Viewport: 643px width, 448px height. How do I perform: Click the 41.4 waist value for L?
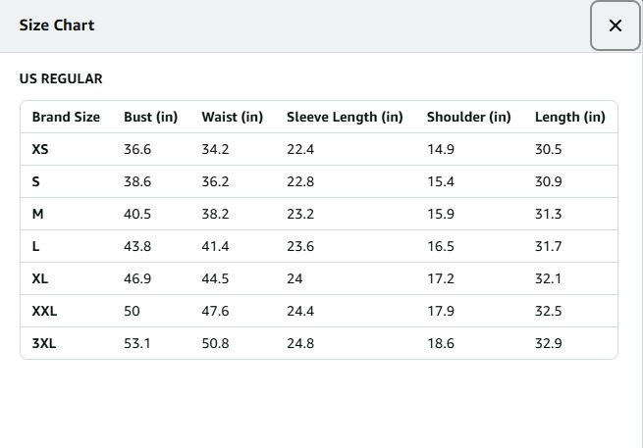tap(215, 246)
